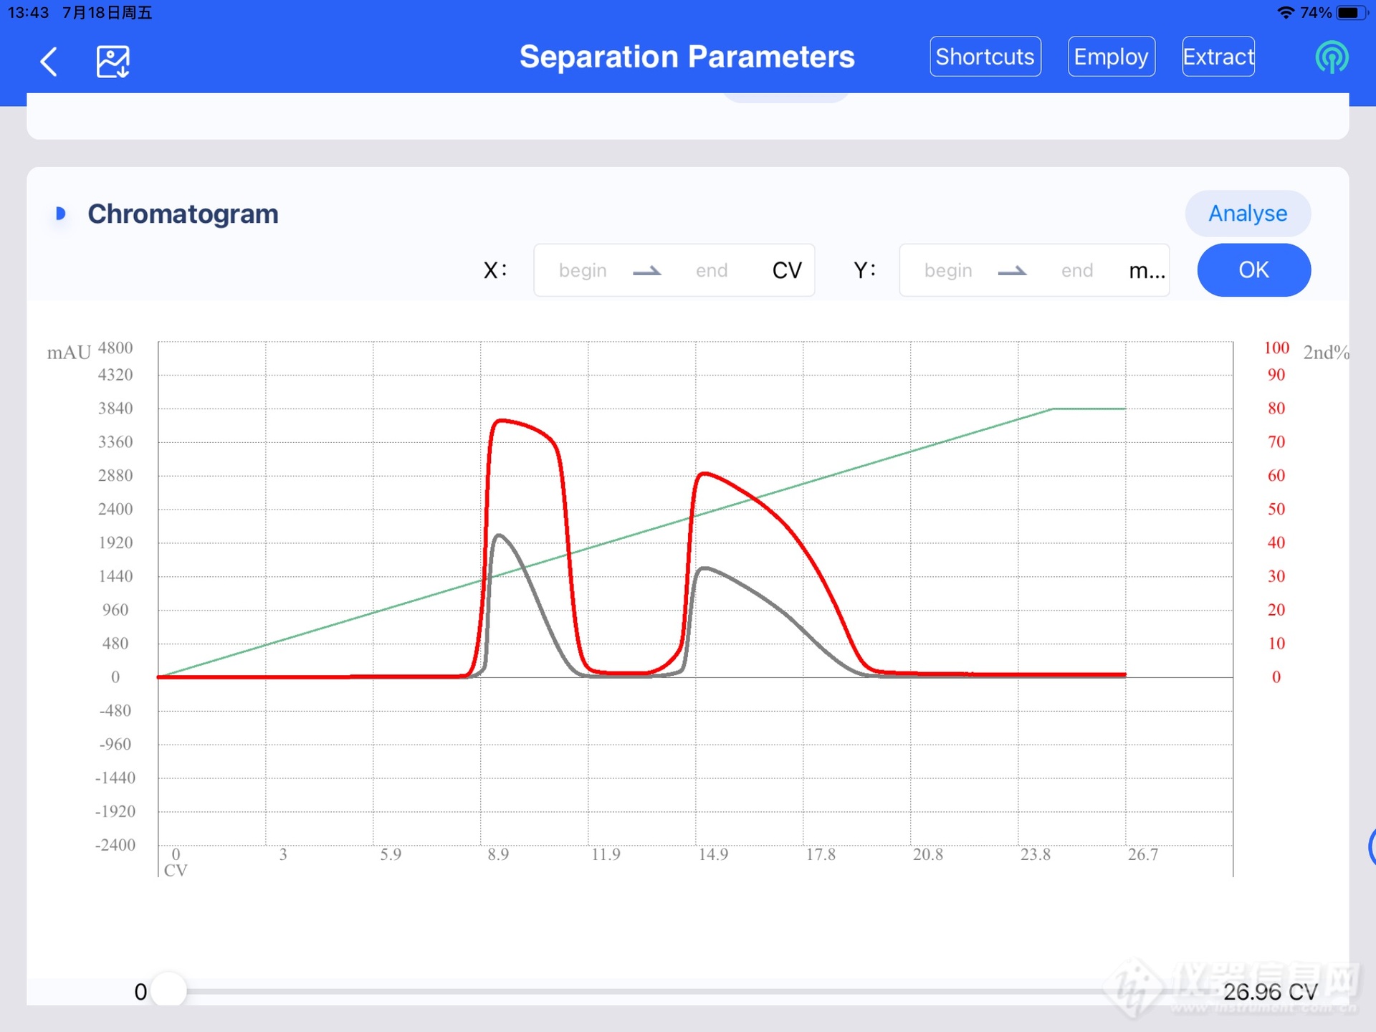Tap the first red peak's apex
Image resolution: width=1376 pixels, height=1032 pixels.
pyautogui.click(x=502, y=421)
